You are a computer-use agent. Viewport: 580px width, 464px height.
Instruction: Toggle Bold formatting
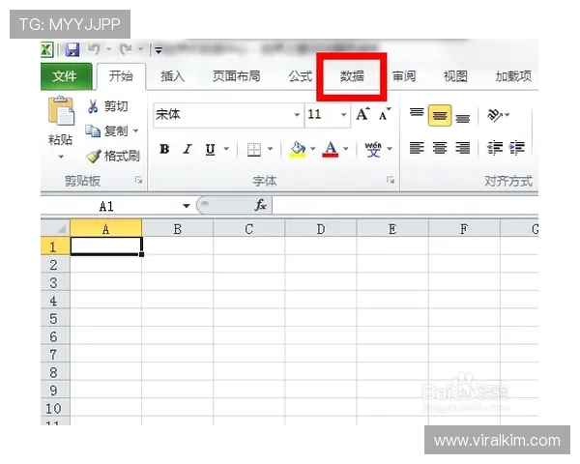tap(164, 149)
